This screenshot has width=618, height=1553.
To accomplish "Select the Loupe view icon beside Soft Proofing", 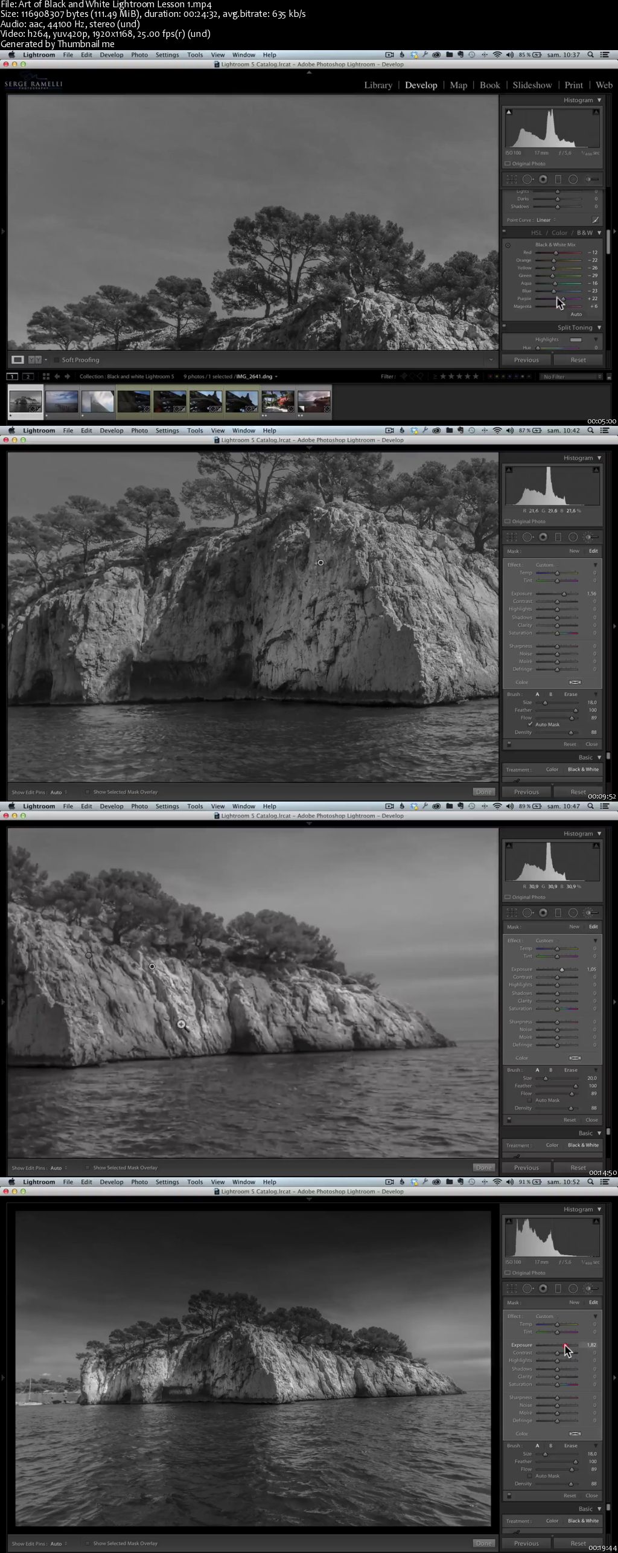I will click(x=18, y=360).
